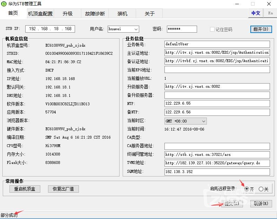Open the 当前时区 GMT +08:00 dropdown

point(185,121)
